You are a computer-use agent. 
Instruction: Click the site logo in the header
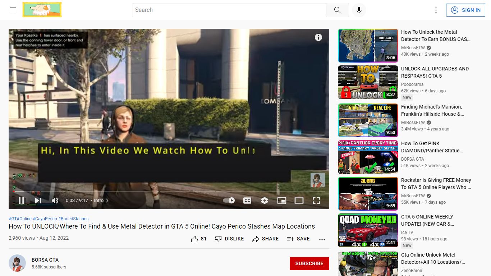42,10
